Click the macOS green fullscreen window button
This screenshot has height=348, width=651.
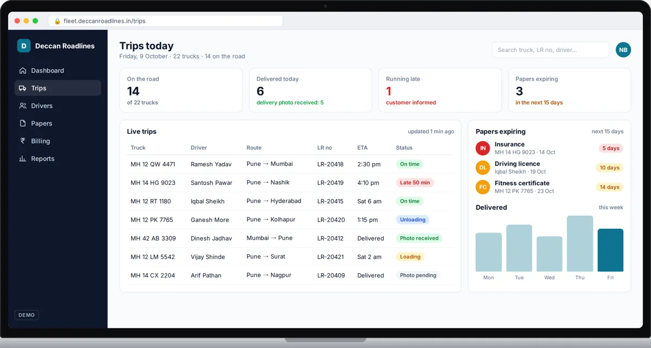point(35,21)
